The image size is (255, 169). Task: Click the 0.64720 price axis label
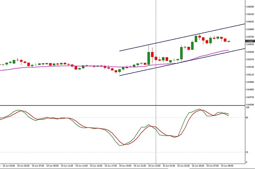(x=250, y=97)
